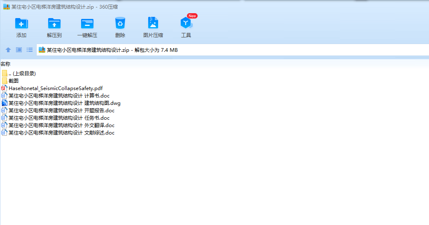Select the 截图 folder
The image size is (429, 225).
click(14, 81)
